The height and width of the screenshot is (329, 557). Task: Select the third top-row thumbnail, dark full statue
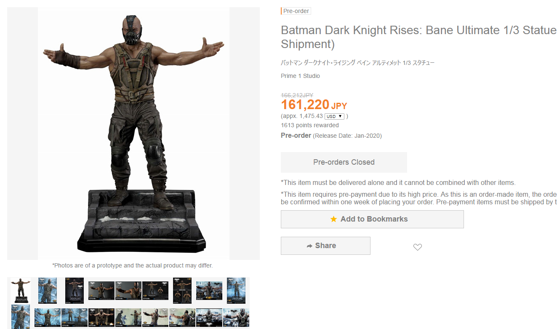[x=75, y=290]
